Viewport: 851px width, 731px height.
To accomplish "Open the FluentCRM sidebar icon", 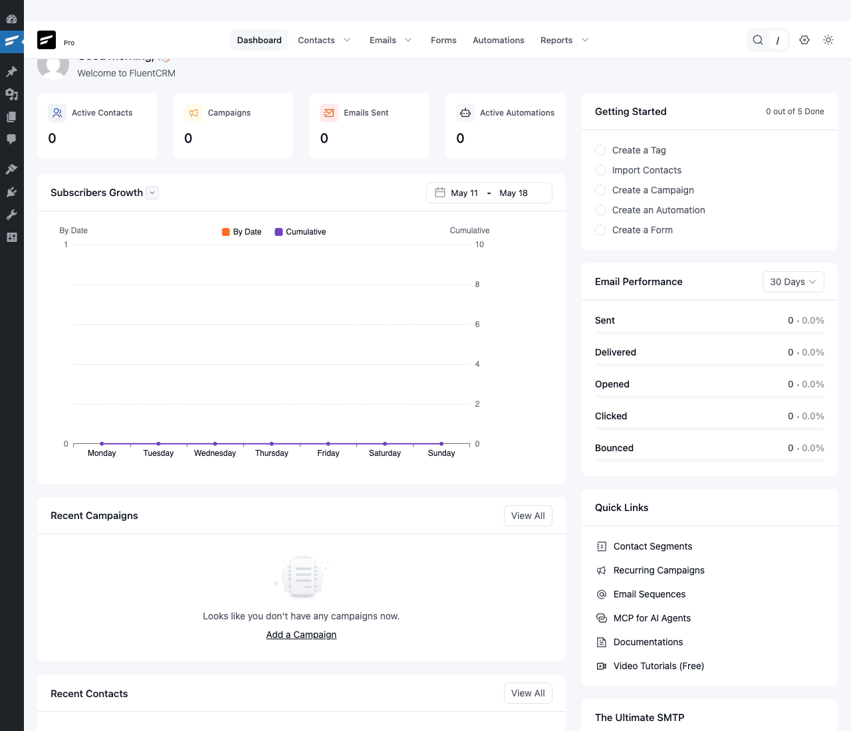I will tap(11, 41).
